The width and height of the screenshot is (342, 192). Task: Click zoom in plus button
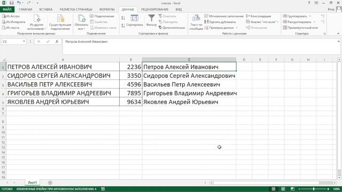328,189
